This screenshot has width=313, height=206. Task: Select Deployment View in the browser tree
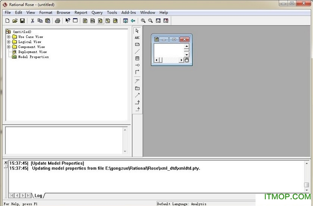pos(32,52)
